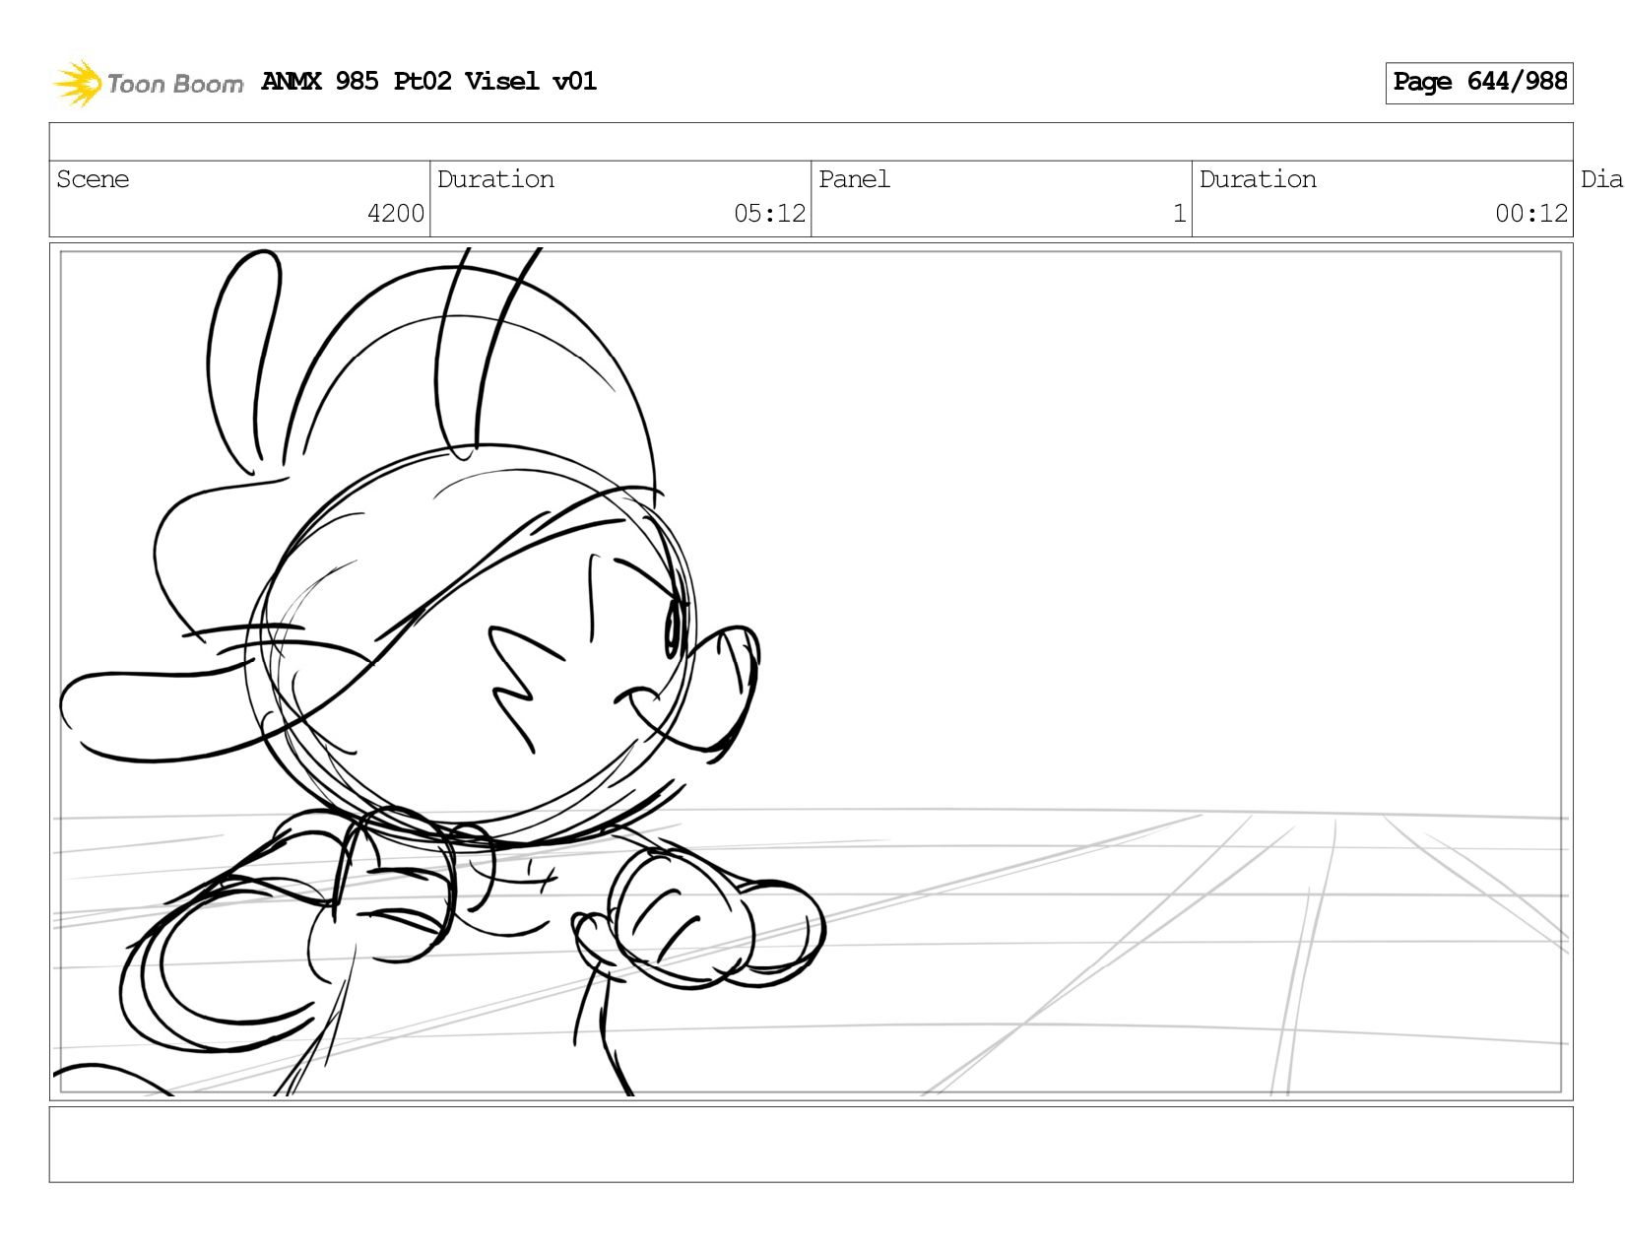Image resolution: width=1625 pixels, height=1256 pixels.
Task: Click the 'Page 644/988' box
Action: point(1479,83)
